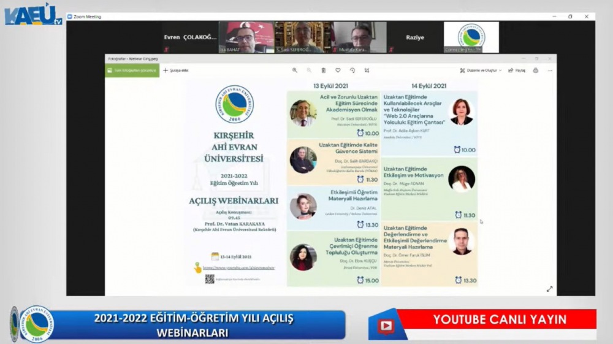613x344 pixels.
Task: Click the fullscreen diagonal arrow icon
Action: coord(549,289)
